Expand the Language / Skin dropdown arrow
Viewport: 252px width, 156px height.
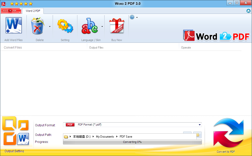102,26
